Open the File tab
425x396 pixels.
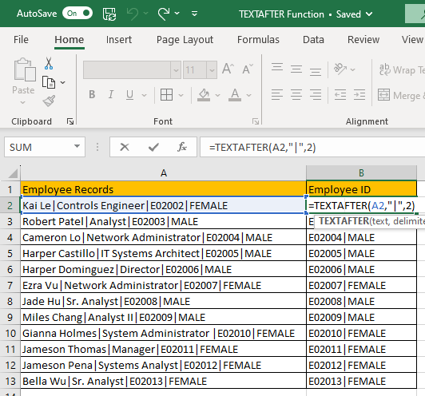click(21, 40)
